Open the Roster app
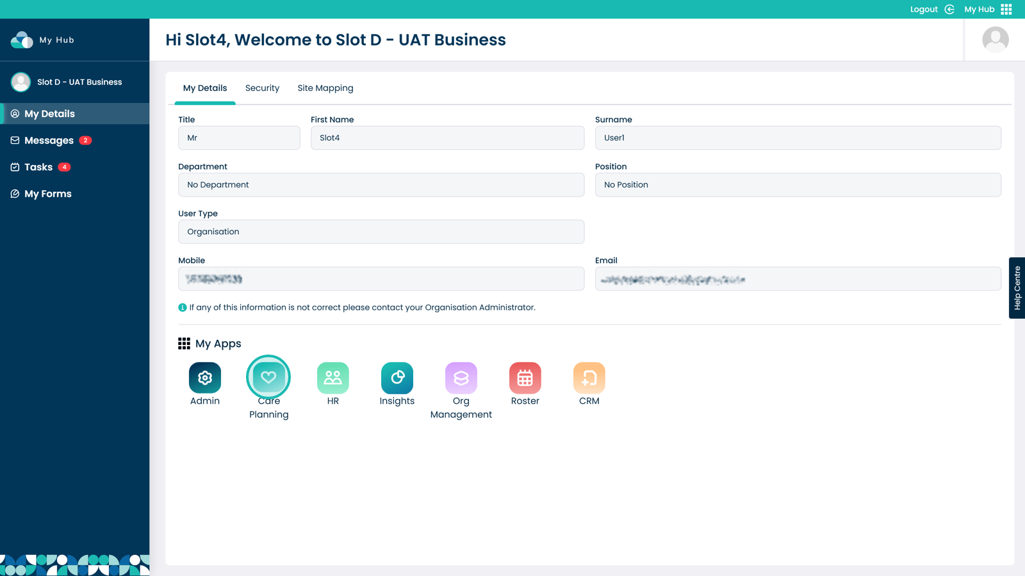Viewport: 1025px width, 576px height. pos(525,378)
